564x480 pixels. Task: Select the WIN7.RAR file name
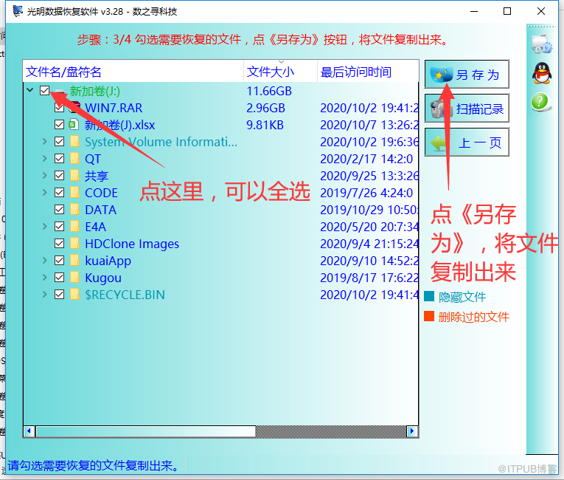pyautogui.click(x=114, y=108)
